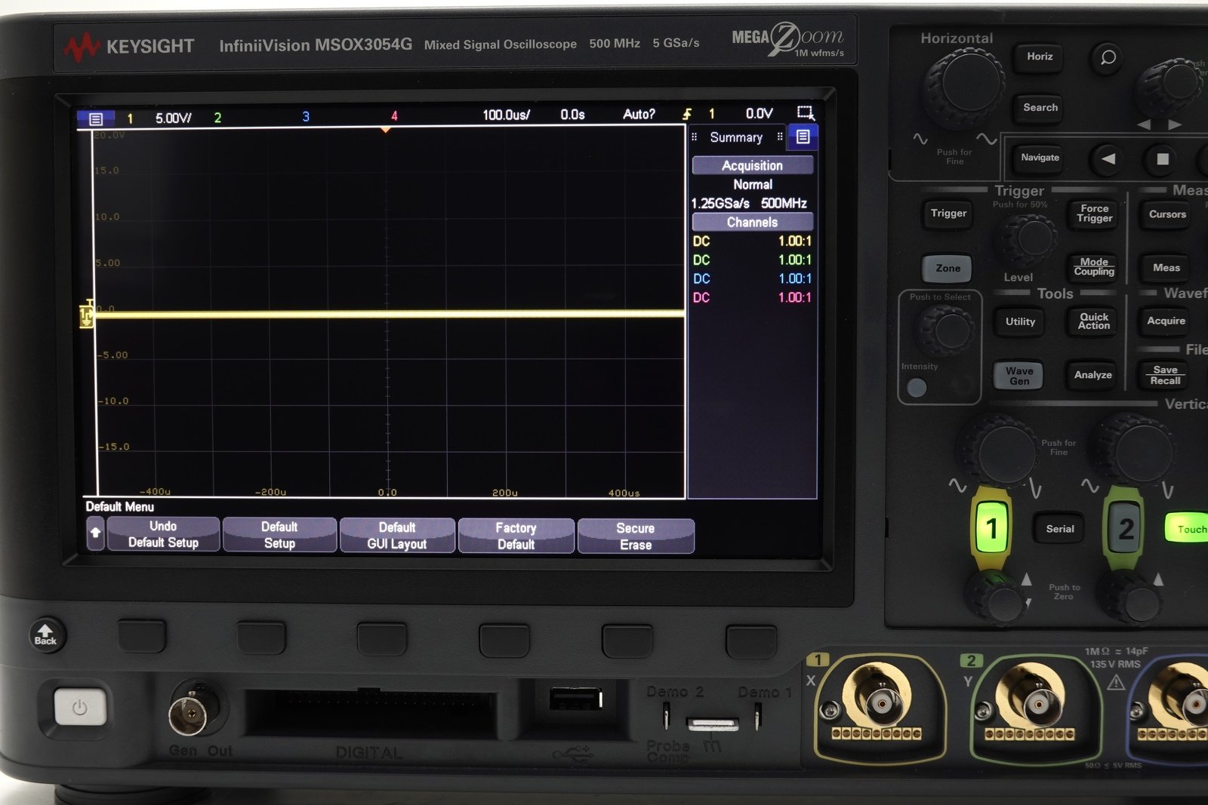Open the Acquisition summary header
The height and width of the screenshot is (805, 1208).
point(752,165)
